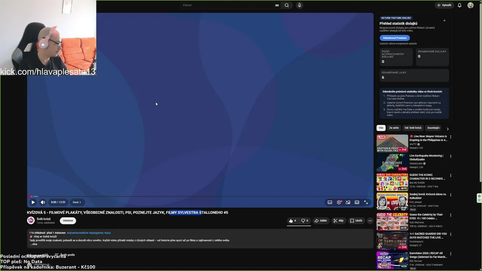482x271 pixels.
Task: Open Zobrazit náhled kompletních statistik link
Action: [x=398, y=44]
